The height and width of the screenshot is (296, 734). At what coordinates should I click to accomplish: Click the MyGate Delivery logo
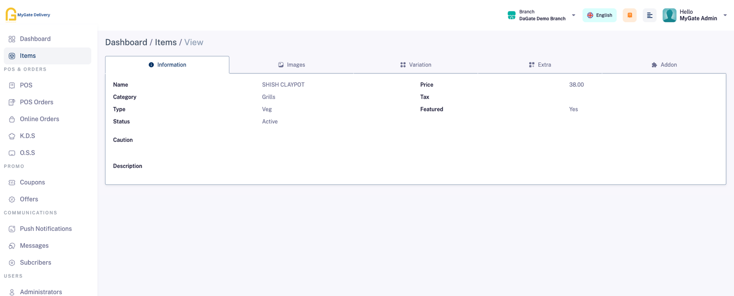click(x=28, y=15)
